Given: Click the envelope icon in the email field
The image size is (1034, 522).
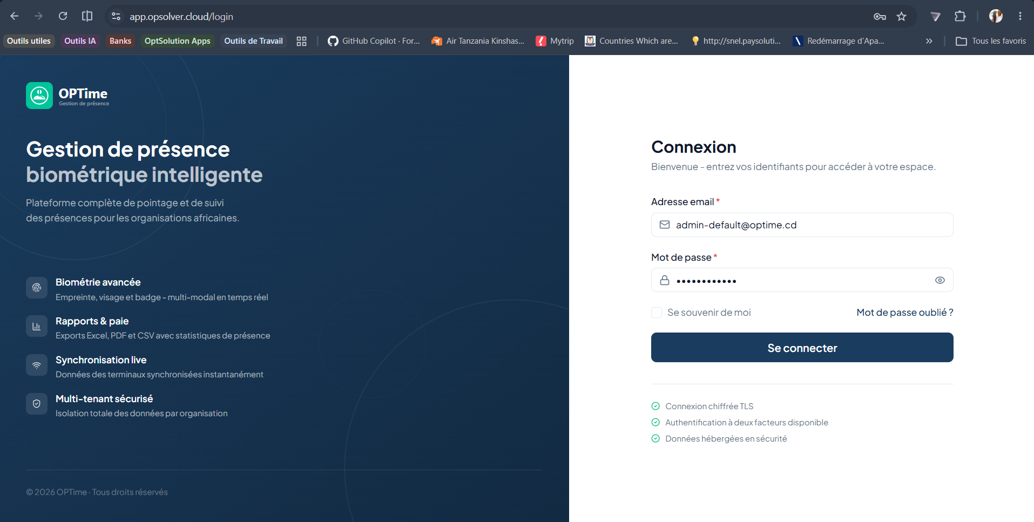Looking at the screenshot, I should point(665,225).
